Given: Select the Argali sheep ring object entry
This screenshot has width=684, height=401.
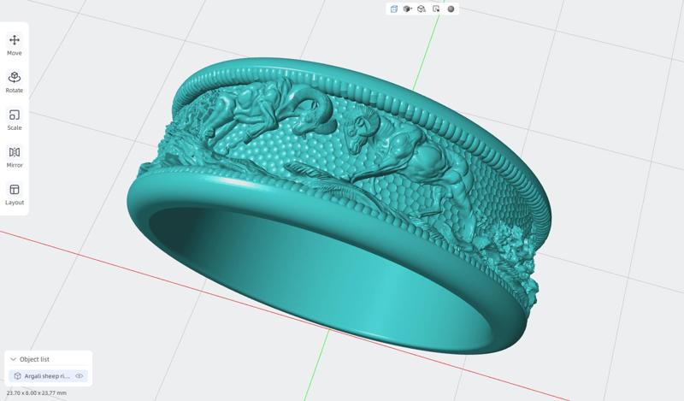Looking at the screenshot, I should [x=49, y=375].
